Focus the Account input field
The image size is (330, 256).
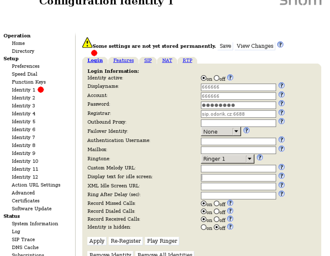point(238,96)
